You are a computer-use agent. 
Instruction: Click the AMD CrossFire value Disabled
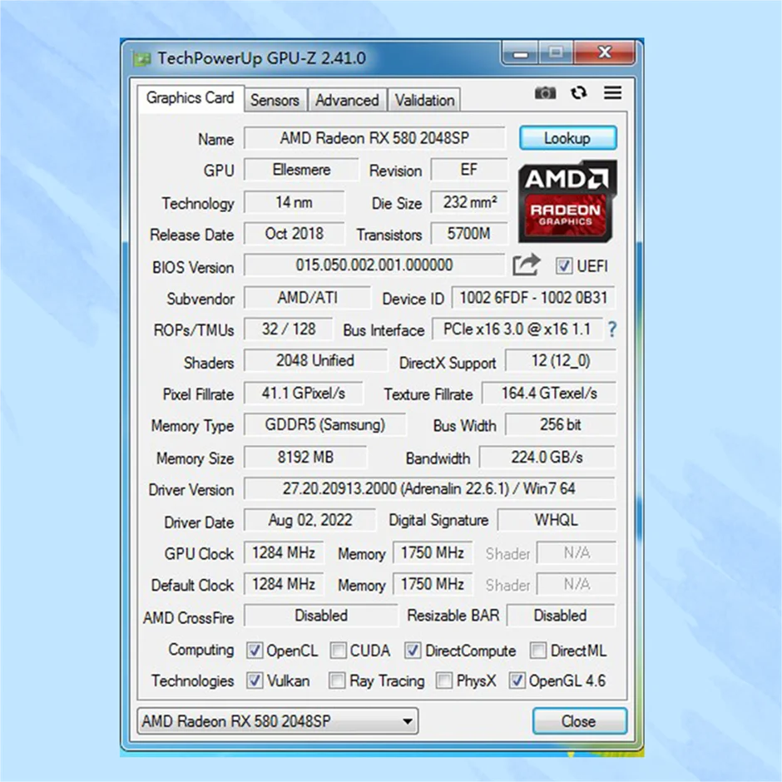(320, 616)
